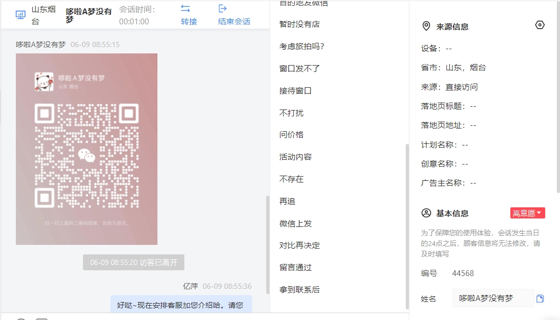This screenshot has width=560, height=320.
Task: Click the user icon beside 基本信息
Action: point(426,213)
